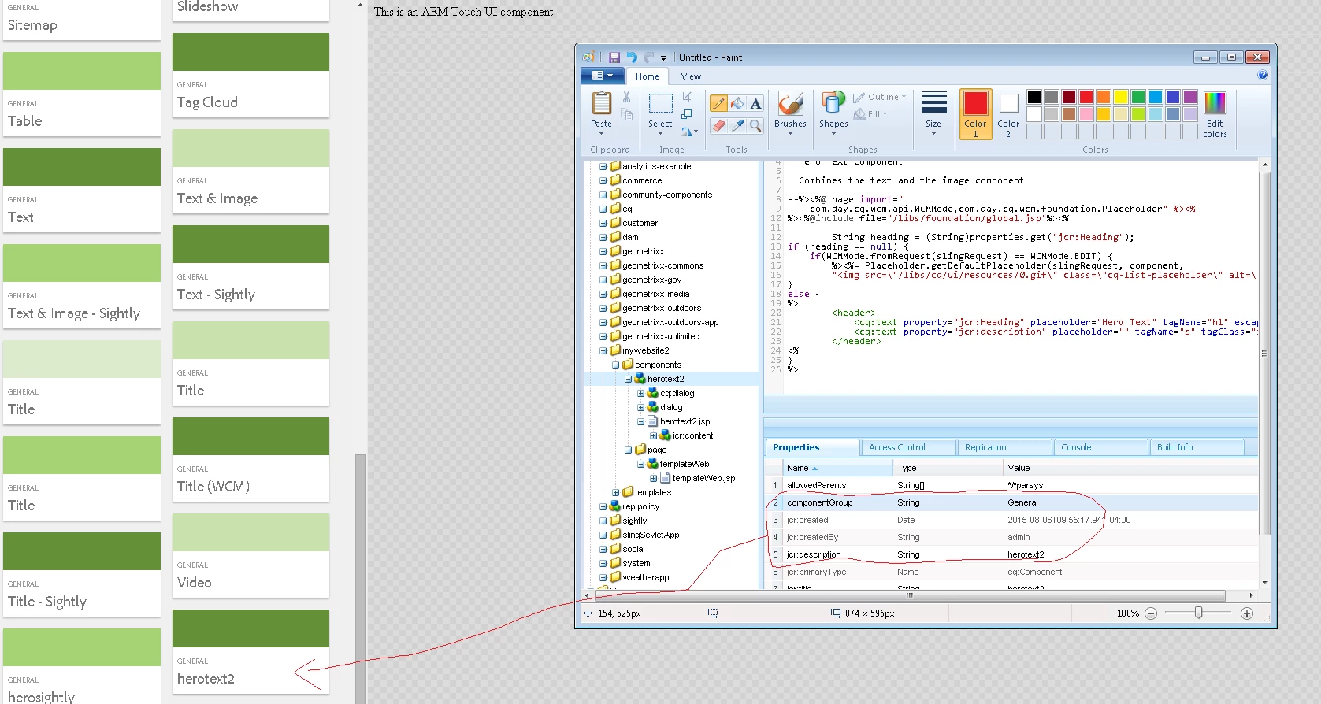Open the Title (WCM) component card
This screenshot has width=1321, height=704.
coord(250,459)
